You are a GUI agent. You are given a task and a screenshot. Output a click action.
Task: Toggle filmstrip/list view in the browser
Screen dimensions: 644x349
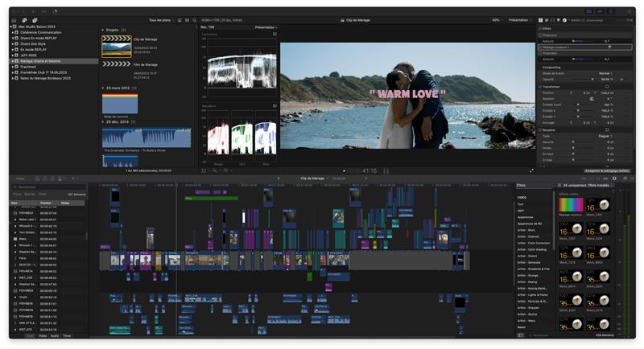(x=180, y=20)
